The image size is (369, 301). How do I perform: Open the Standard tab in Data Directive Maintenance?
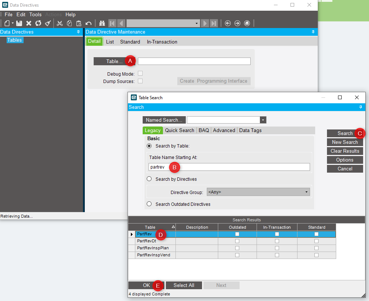(130, 41)
